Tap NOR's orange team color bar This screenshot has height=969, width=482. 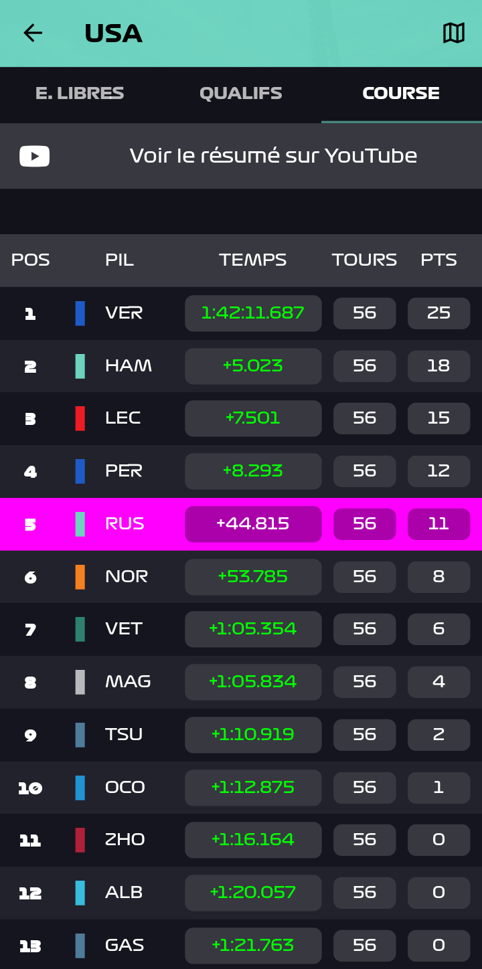pos(80,577)
